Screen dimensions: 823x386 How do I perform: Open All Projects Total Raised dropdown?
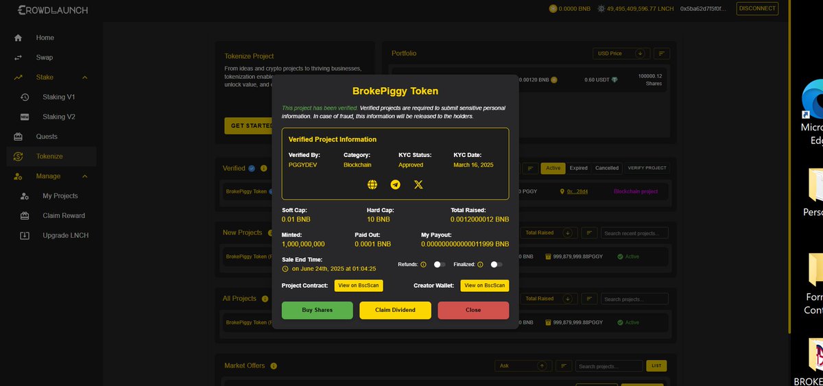pos(549,299)
